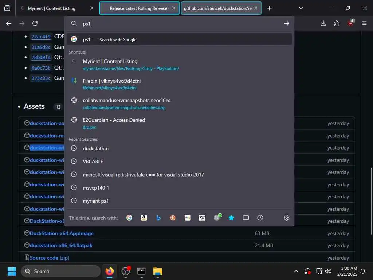The width and height of the screenshot is (373, 280).
Task: Open Firefox View workspace icon
Action: tap(7, 8)
